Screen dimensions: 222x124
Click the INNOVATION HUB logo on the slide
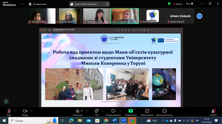pos(116,38)
